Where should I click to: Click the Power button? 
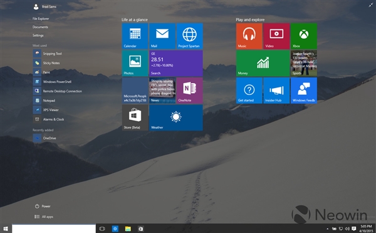coord(43,206)
